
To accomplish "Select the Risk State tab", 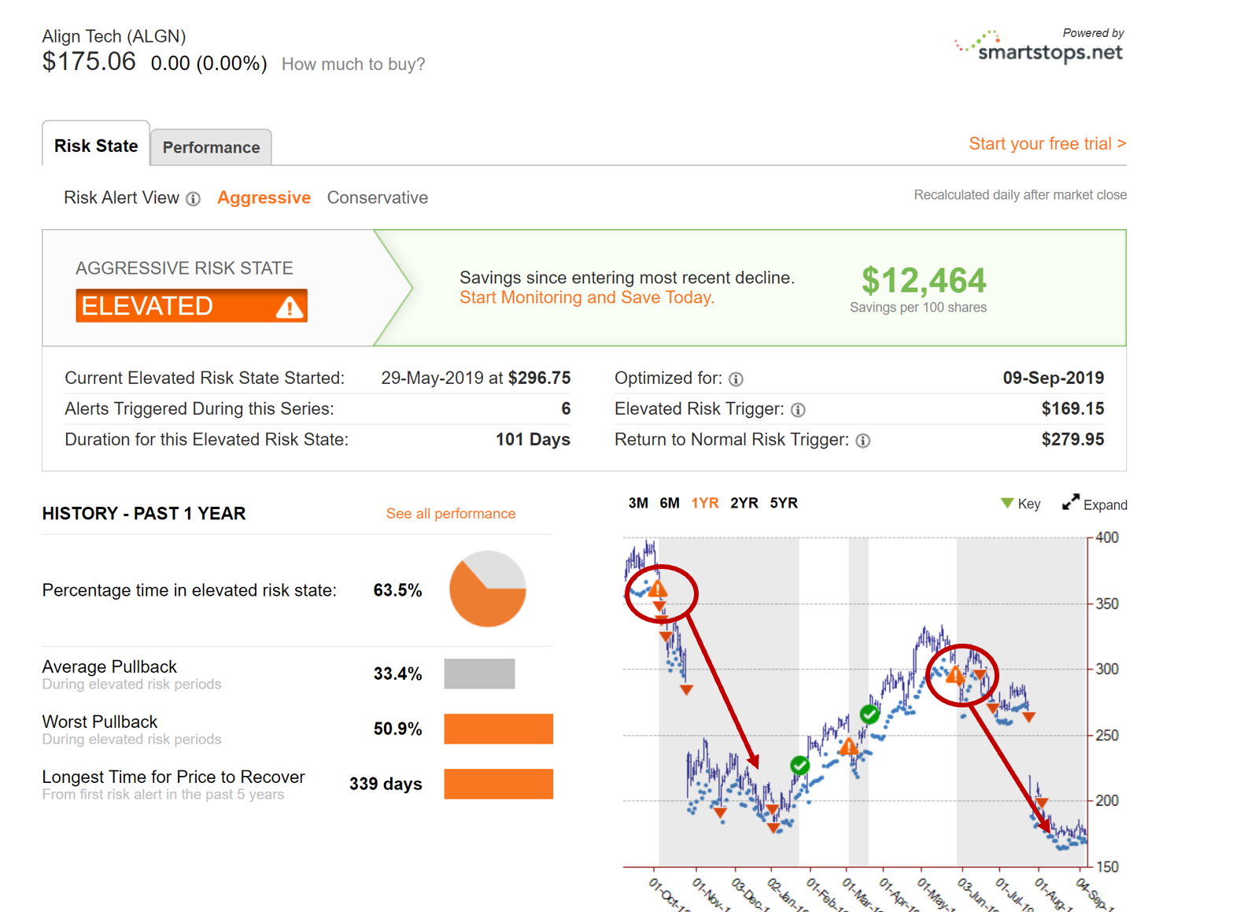I will (x=95, y=146).
